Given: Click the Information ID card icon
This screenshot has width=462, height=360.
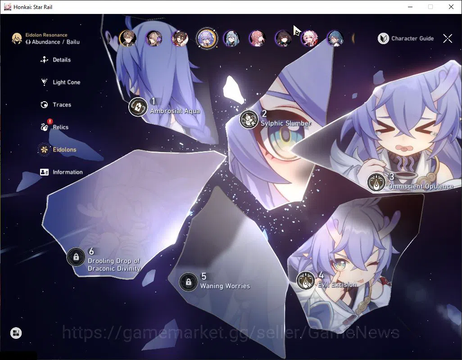Looking at the screenshot, I should [x=44, y=172].
